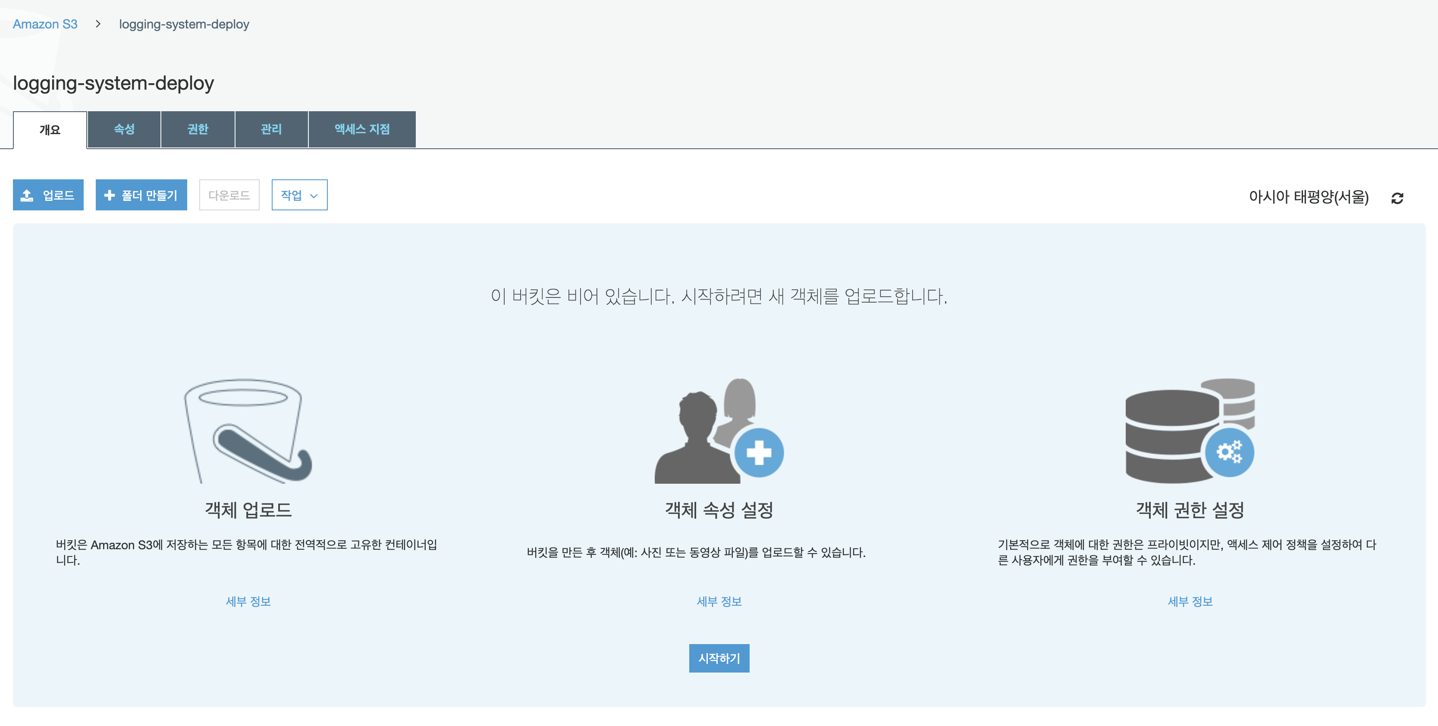Open the 권한 permissions tab

click(198, 129)
